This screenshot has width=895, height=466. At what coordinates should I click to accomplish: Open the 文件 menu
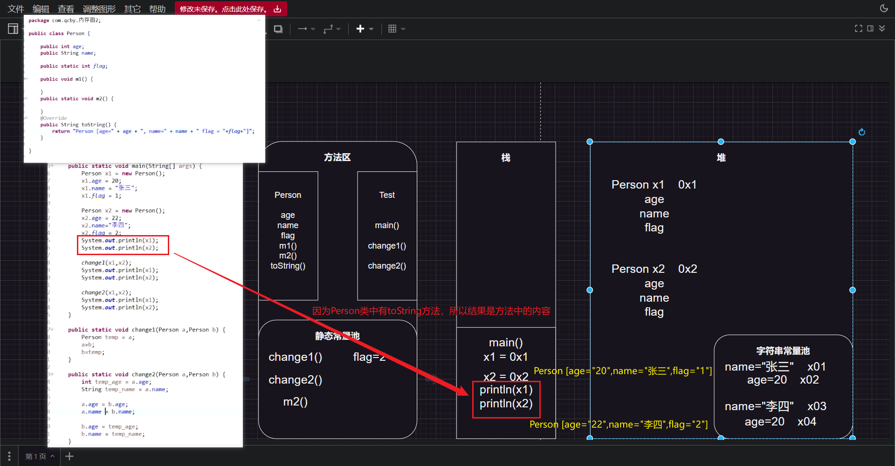pyautogui.click(x=16, y=9)
